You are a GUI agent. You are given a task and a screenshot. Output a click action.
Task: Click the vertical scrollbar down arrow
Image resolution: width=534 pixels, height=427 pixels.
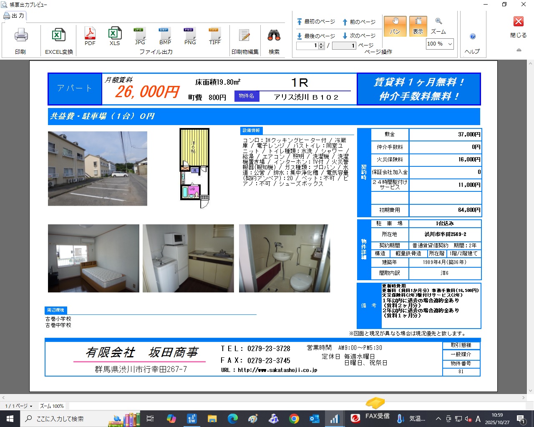pos(531,391)
